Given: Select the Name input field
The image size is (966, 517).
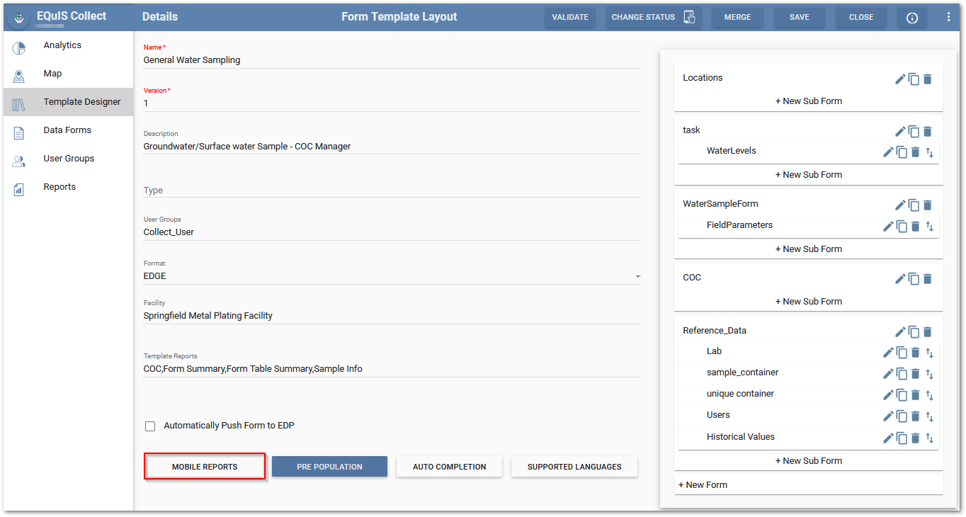Looking at the screenshot, I should [x=283, y=60].
